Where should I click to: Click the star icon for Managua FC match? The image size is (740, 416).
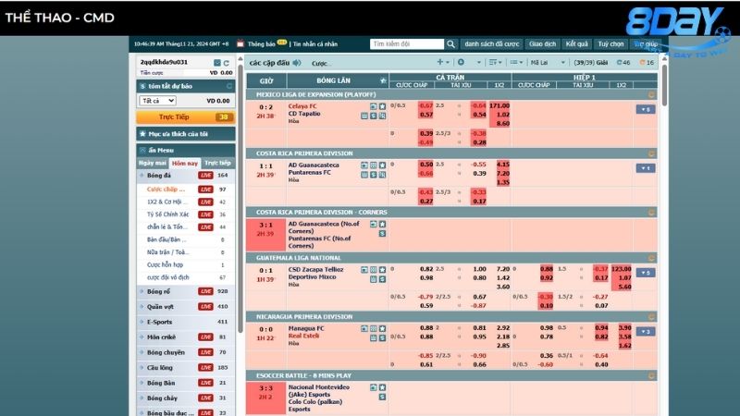(382, 329)
